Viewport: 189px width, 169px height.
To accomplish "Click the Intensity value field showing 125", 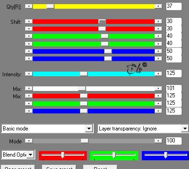I will point(174,73).
